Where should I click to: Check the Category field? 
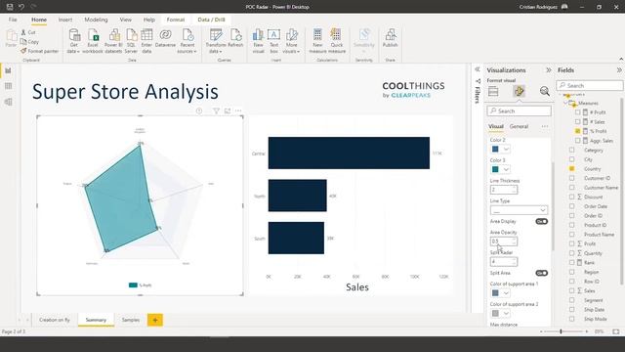tap(572, 150)
